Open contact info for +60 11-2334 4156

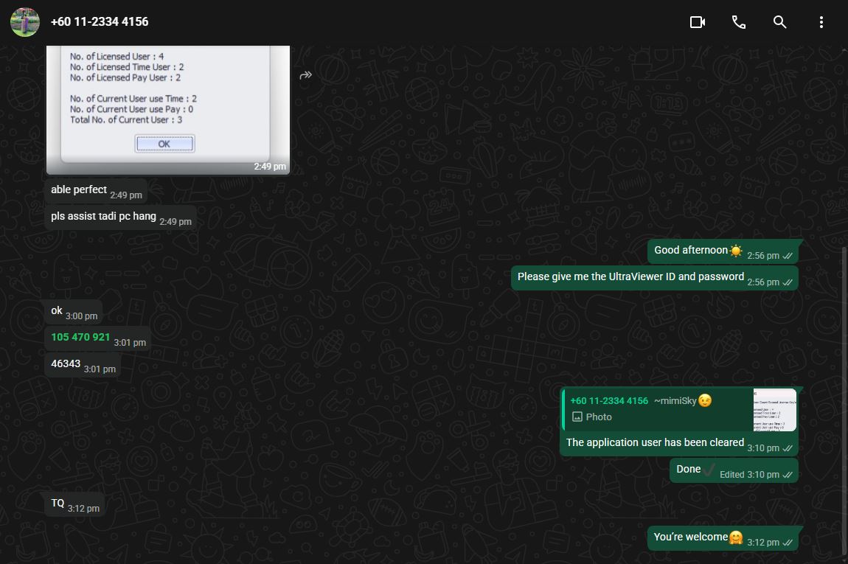click(100, 21)
